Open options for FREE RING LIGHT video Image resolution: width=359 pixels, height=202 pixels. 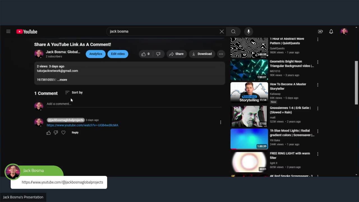pos(318,154)
